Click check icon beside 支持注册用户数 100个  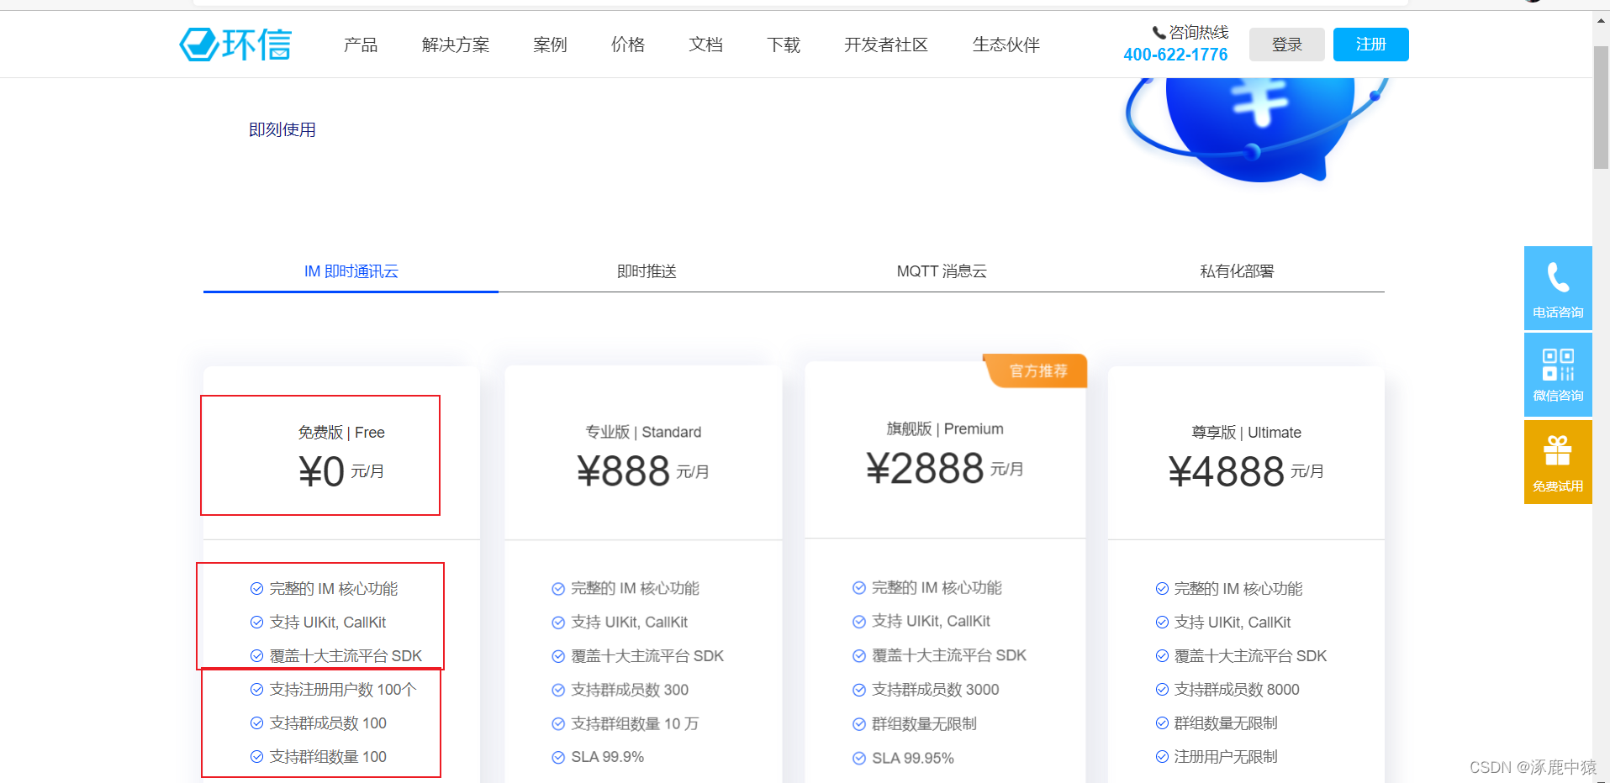256,690
